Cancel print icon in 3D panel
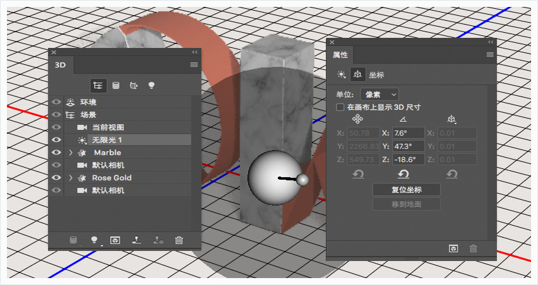The width and height of the screenshot is (538, 285). tap(158, 240)
